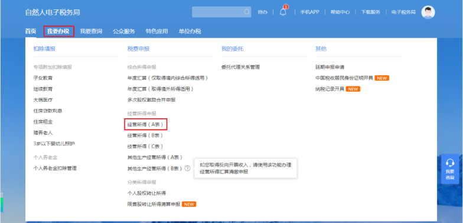Image resolution: width=463 pixels, height=223 pixels.
Task: Click the 个人养老金 subheading
Action: coord(45,158)
